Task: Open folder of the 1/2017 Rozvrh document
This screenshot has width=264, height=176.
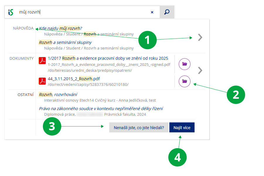Action: coord(185,64)
